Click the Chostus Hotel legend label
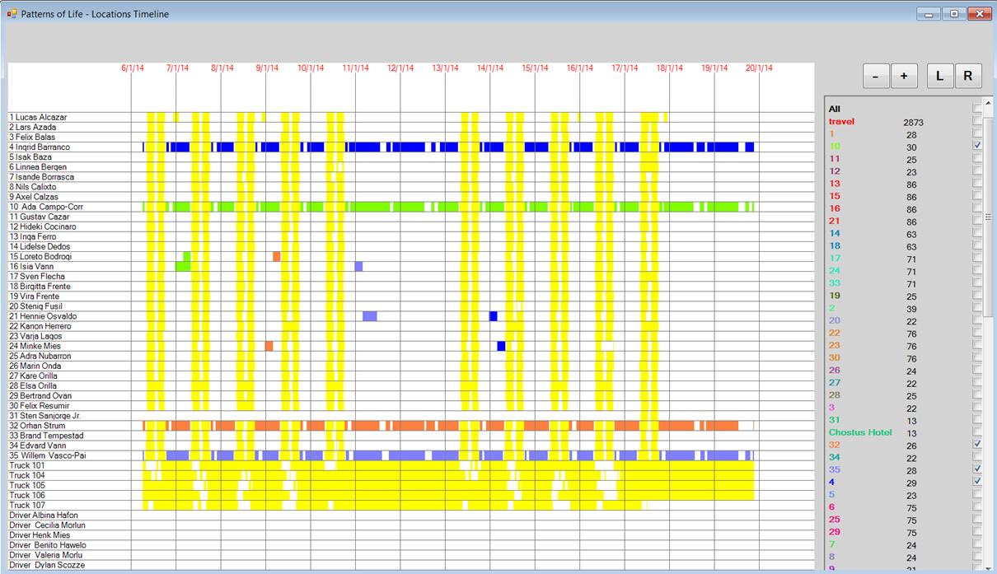 [860, 432]
